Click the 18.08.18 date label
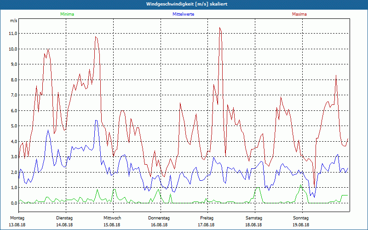This screenshot has width=368, height=230. click(253, 225)
